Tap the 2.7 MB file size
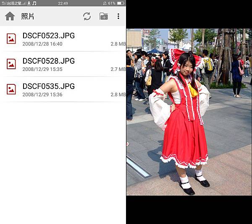This screenshot has width=252, height=224. coord(118,69)
